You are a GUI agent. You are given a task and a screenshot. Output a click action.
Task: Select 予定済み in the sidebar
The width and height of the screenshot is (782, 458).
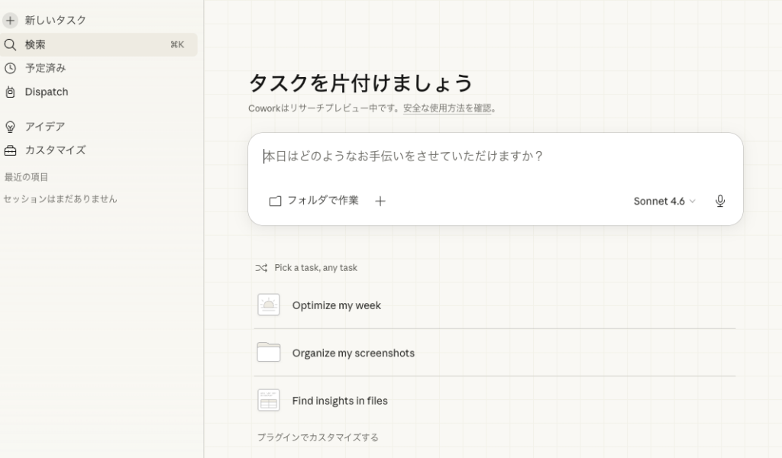coord(46,68)
